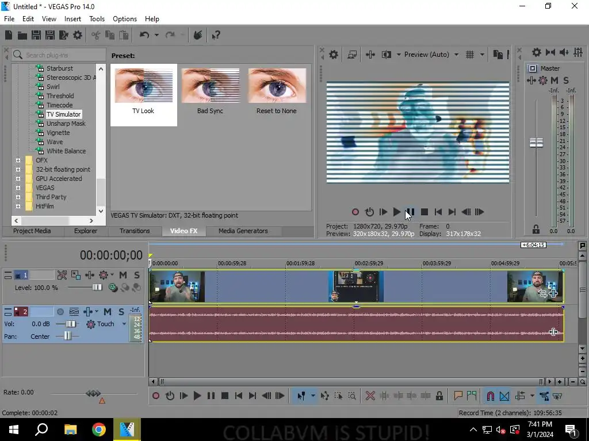Screen dimensions: 589x441
Task: Open Project Properties gear in main toolbar
Action: [x=78, y=35]
